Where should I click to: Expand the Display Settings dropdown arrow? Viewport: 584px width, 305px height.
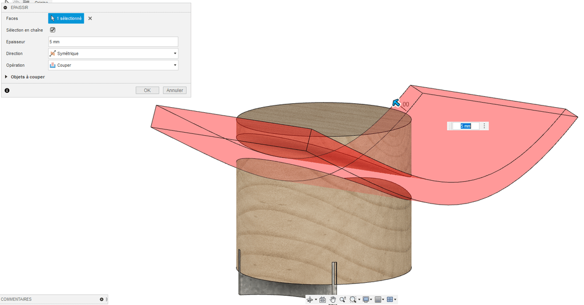tap(371, 299)
